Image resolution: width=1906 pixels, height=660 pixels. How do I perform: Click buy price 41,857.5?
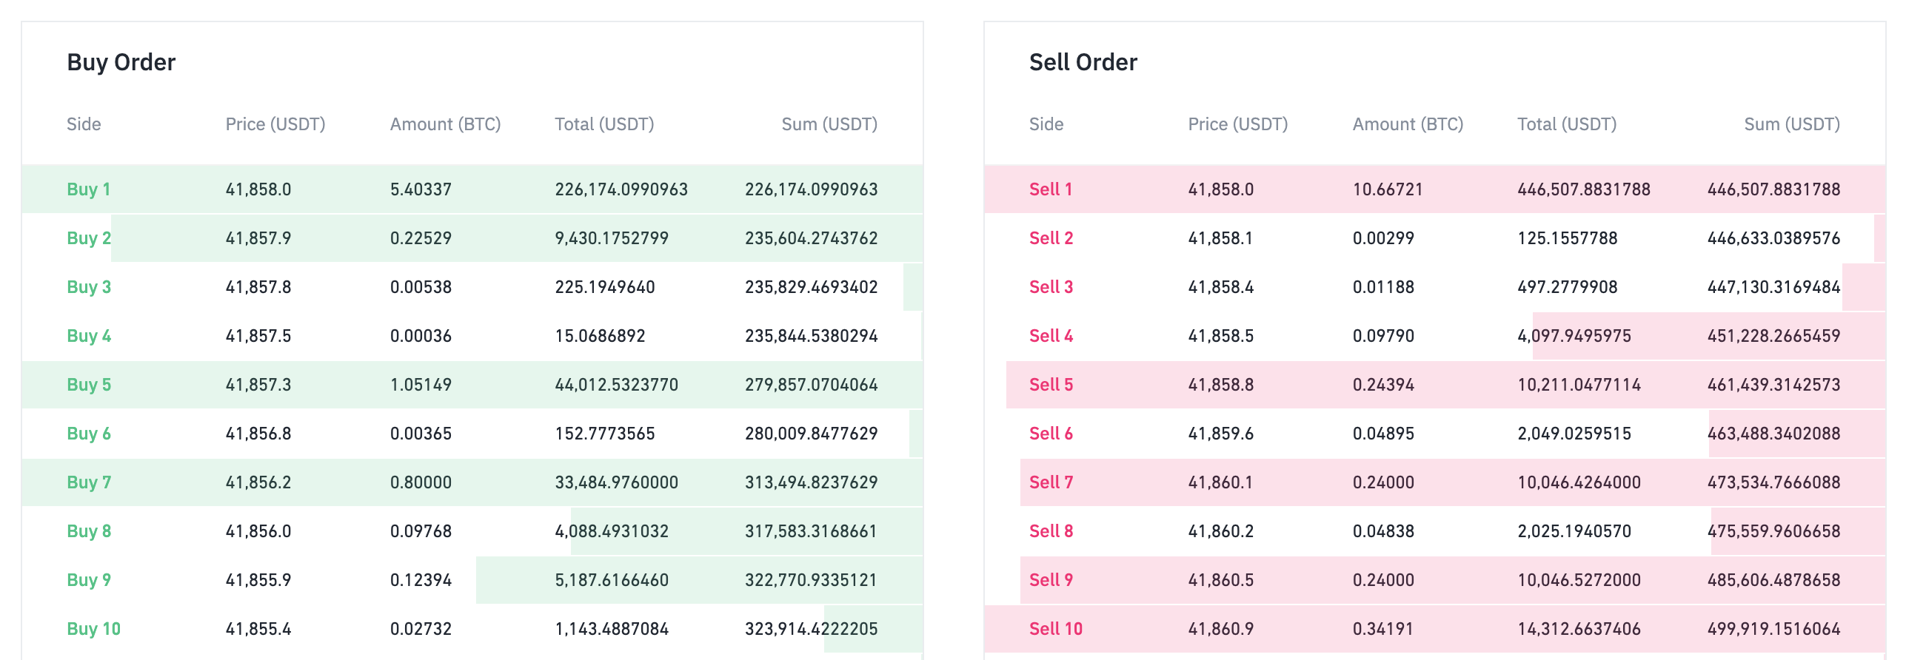[x=258, y=336]
